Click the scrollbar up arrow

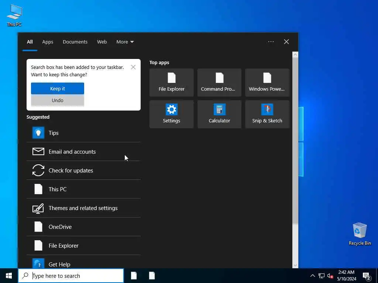295,55
